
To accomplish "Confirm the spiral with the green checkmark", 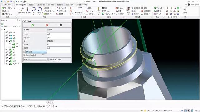I will click(32, 25).
